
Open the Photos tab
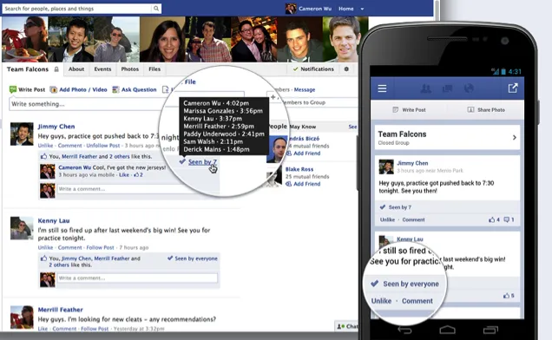click(x=130, y=69)
